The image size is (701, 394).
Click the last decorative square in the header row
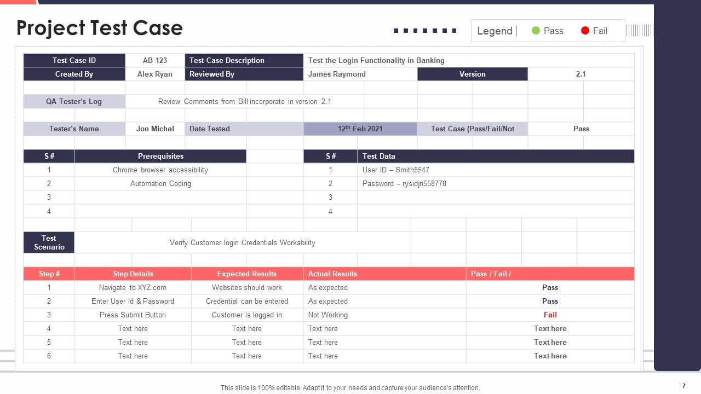[x=455, y=31]
